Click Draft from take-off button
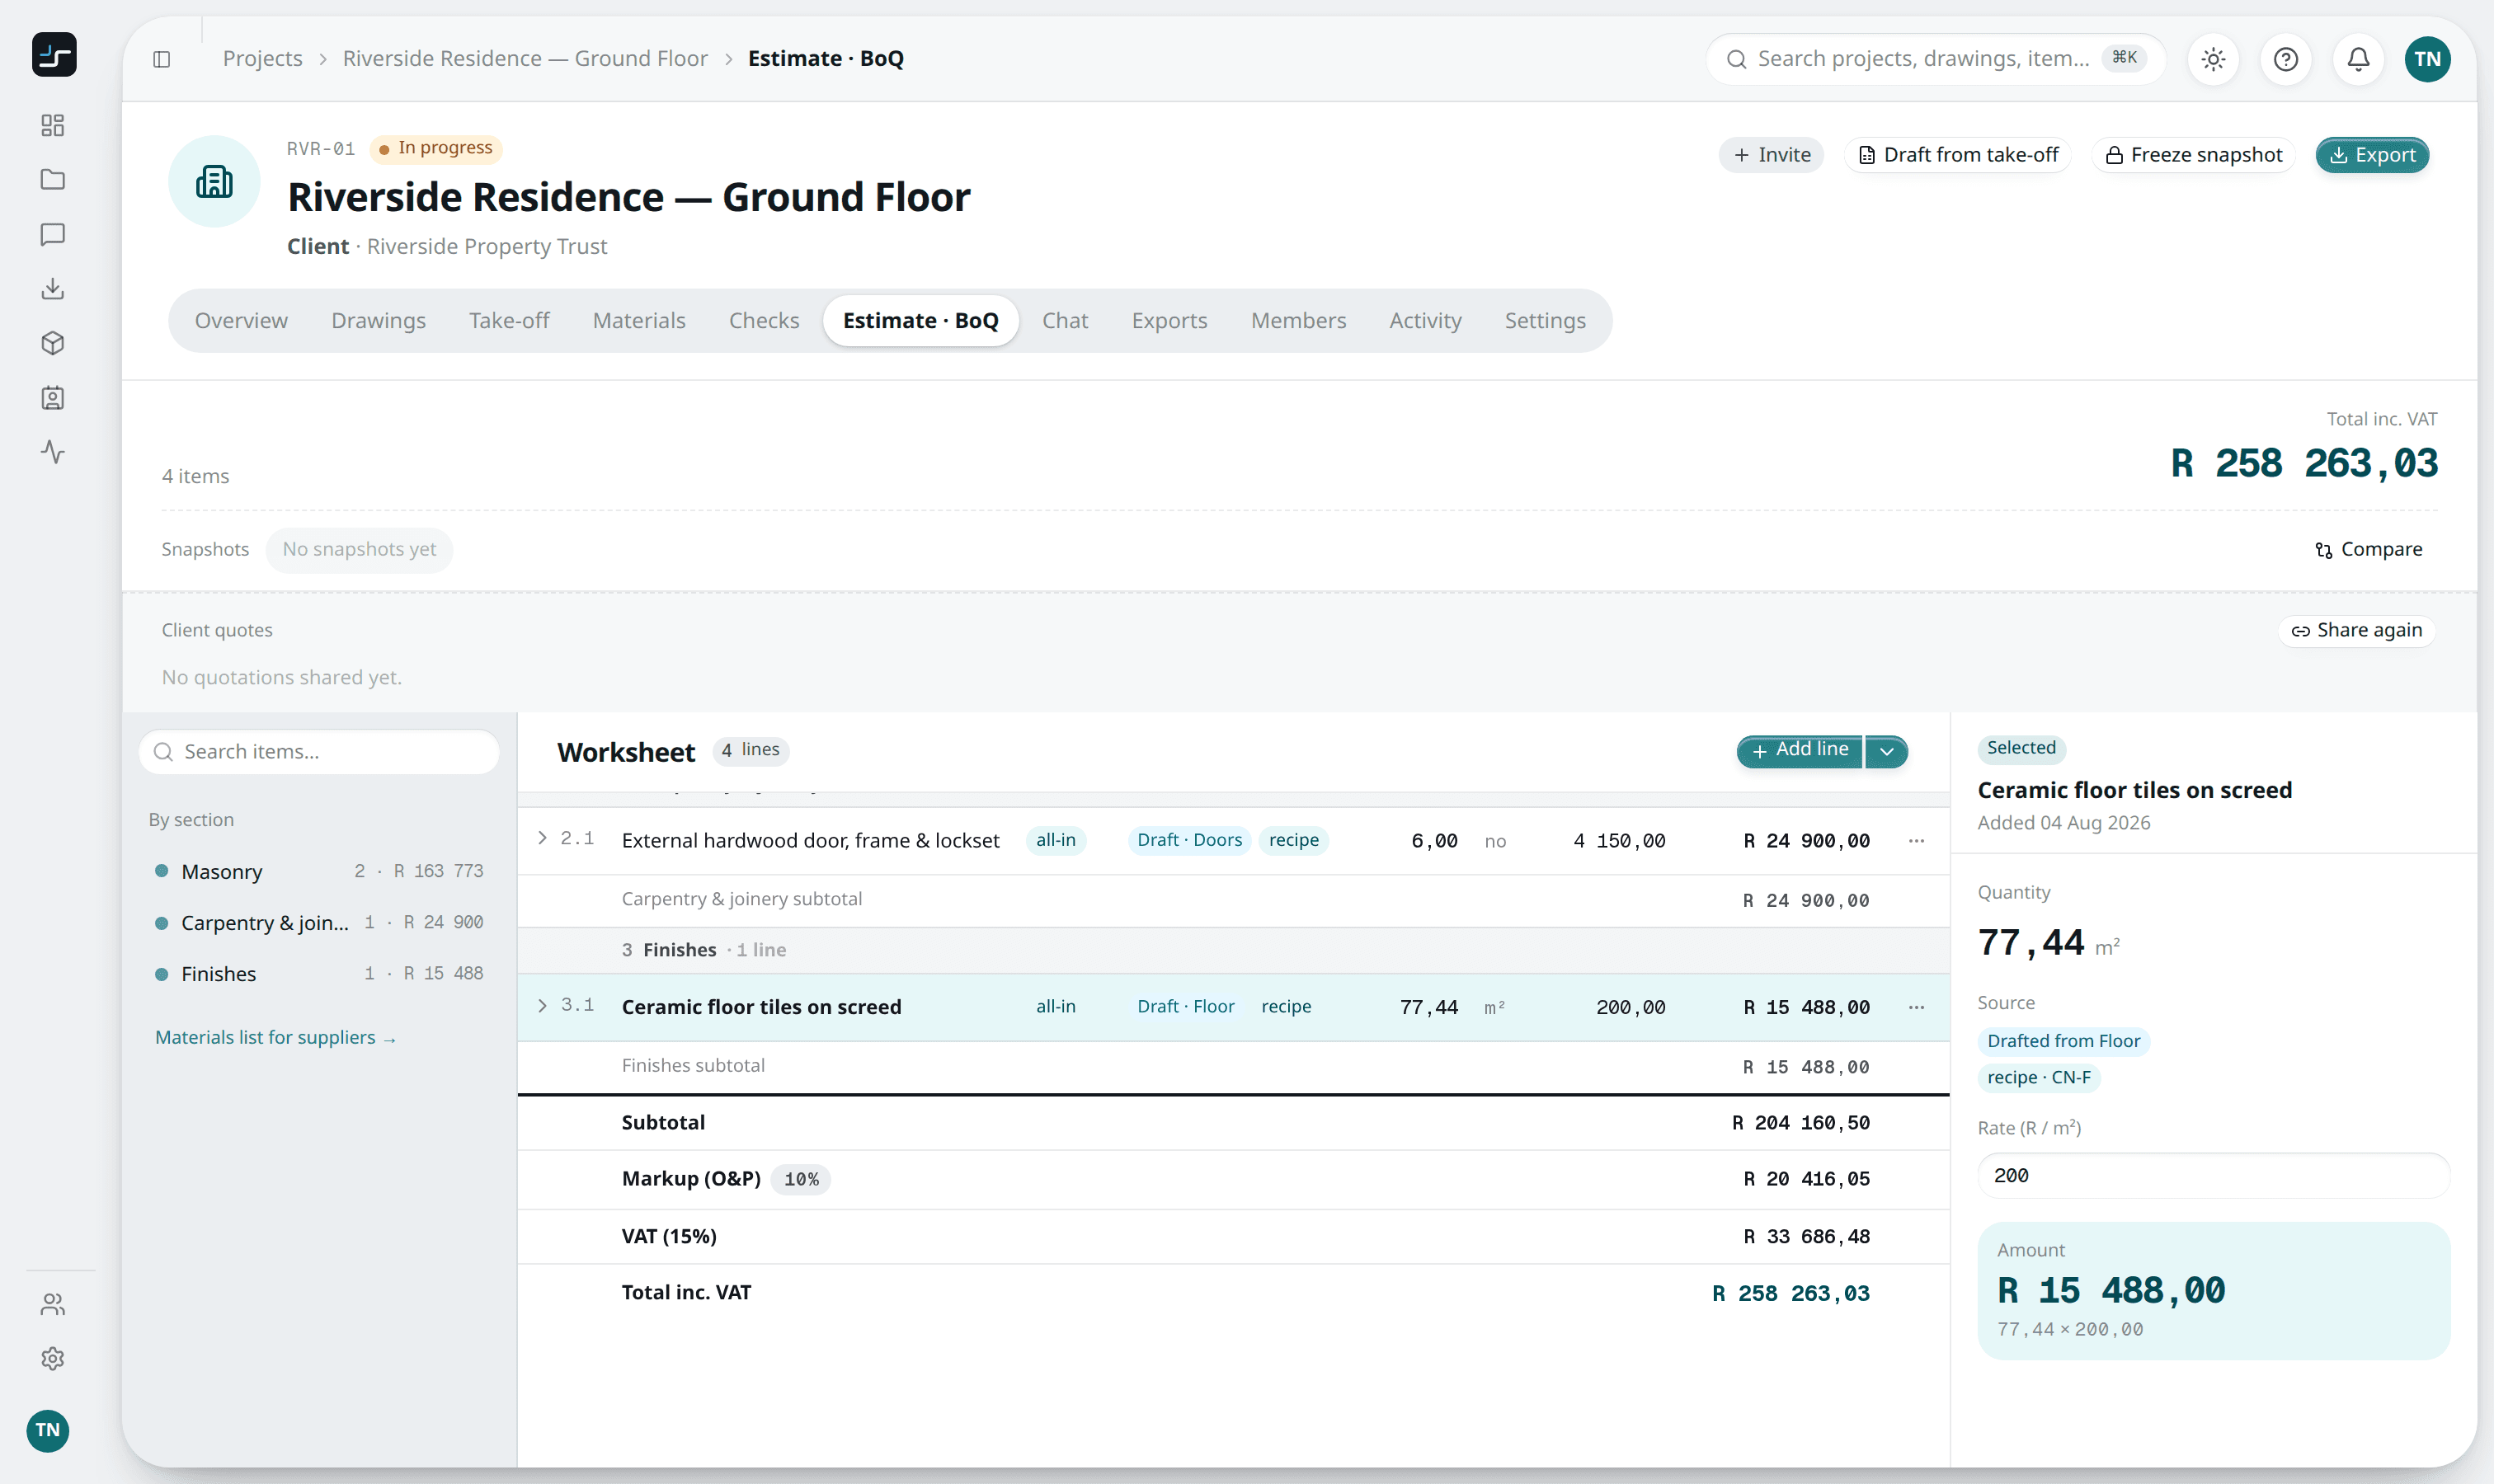2494x1484 pixels. click(x=1958, y=155)
